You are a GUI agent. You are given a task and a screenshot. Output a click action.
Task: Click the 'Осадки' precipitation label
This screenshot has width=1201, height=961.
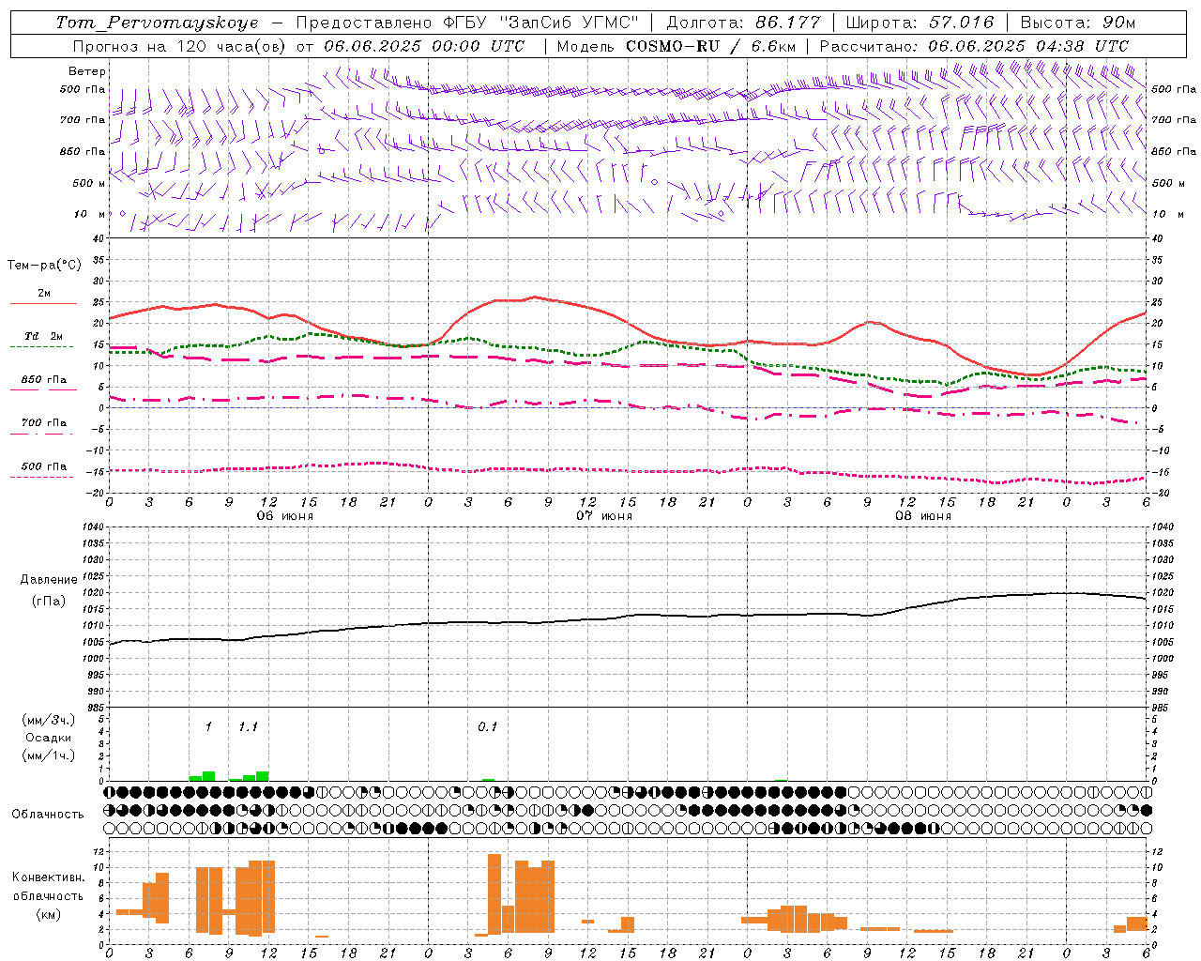(49, 738)
